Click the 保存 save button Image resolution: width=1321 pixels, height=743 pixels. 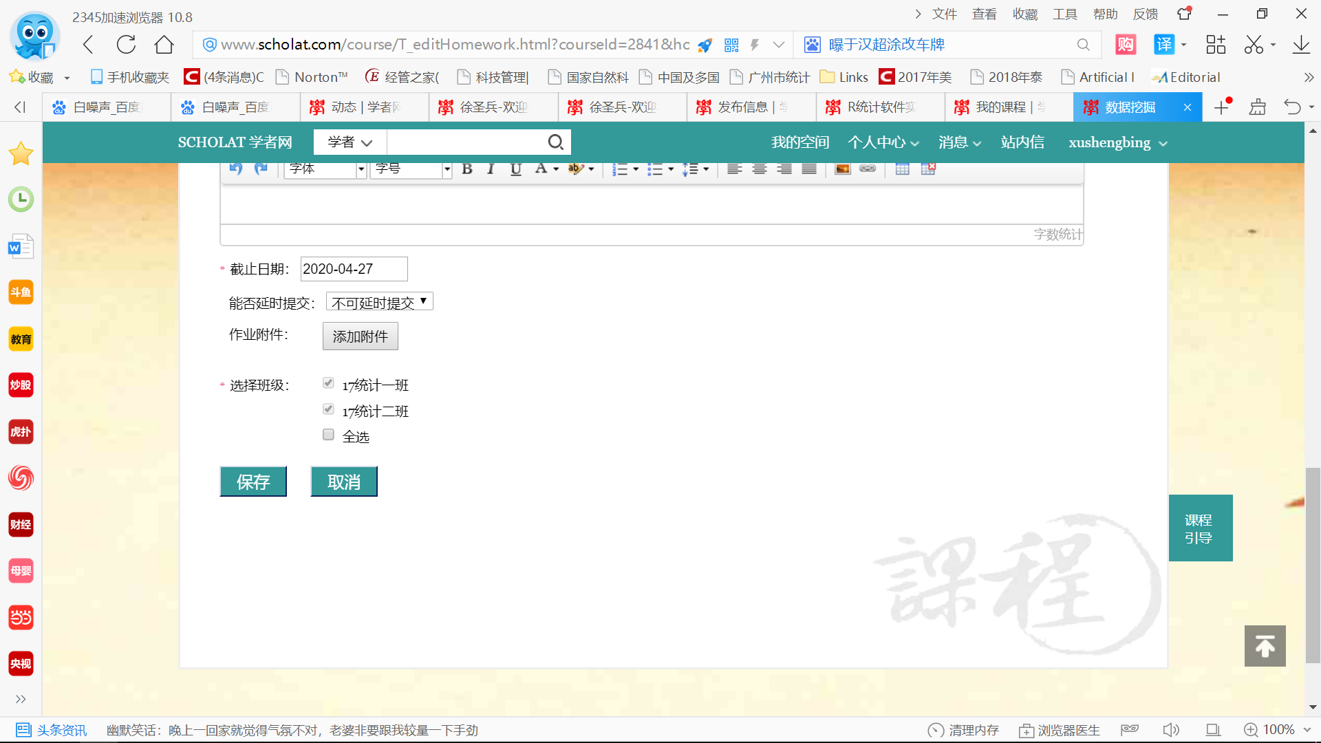coord(253,482)
